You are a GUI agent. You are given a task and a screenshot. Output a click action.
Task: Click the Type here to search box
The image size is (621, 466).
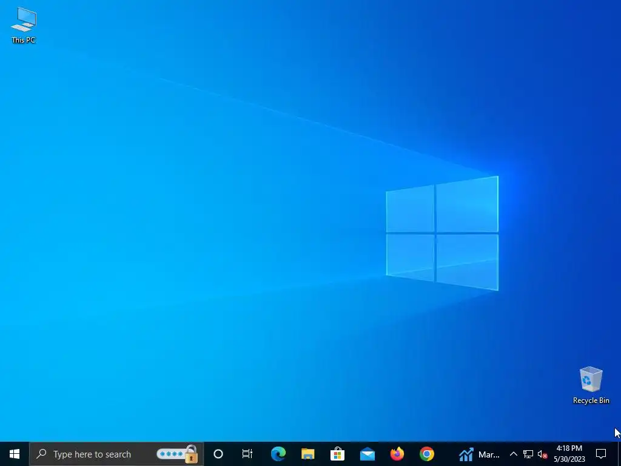tap(116, 454)
